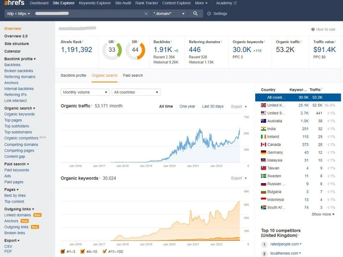Viewport: 343px width, 257px height.
Task: Open Top pages in sidebar
Action: pos(13,120)
